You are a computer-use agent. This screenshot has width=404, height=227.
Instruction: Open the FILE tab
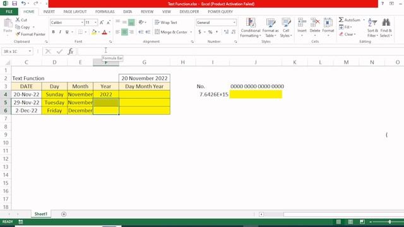pyautogui.click(x=9, y=12)
